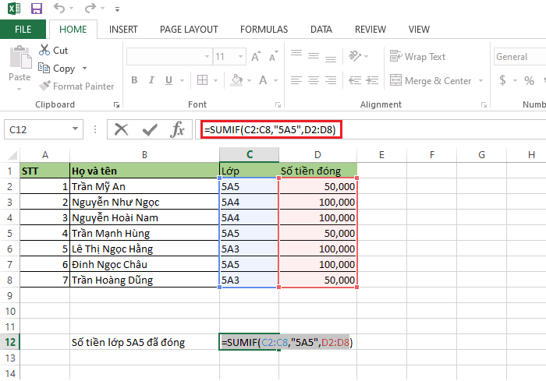Image resolution: width=546 pixels, height=381 pixels.
Task: Toggle Italic formatting
Action: click(151, 80)
